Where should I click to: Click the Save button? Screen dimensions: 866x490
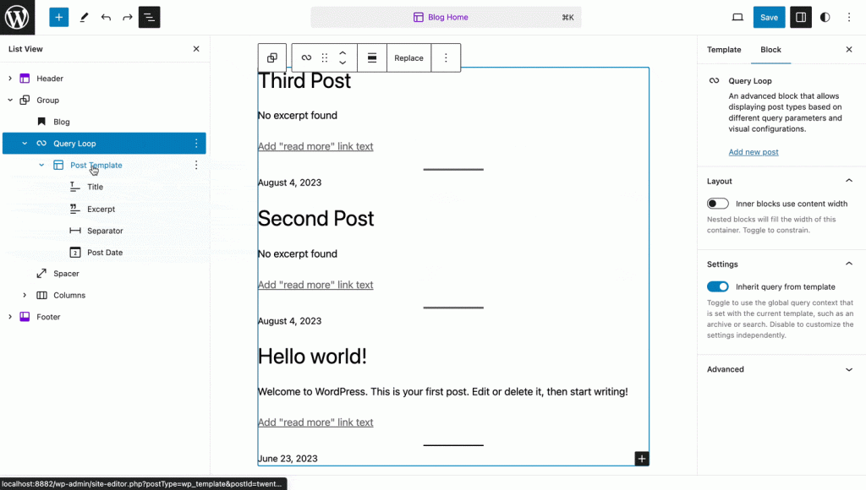pyautogui.click(x=769, y=17)
